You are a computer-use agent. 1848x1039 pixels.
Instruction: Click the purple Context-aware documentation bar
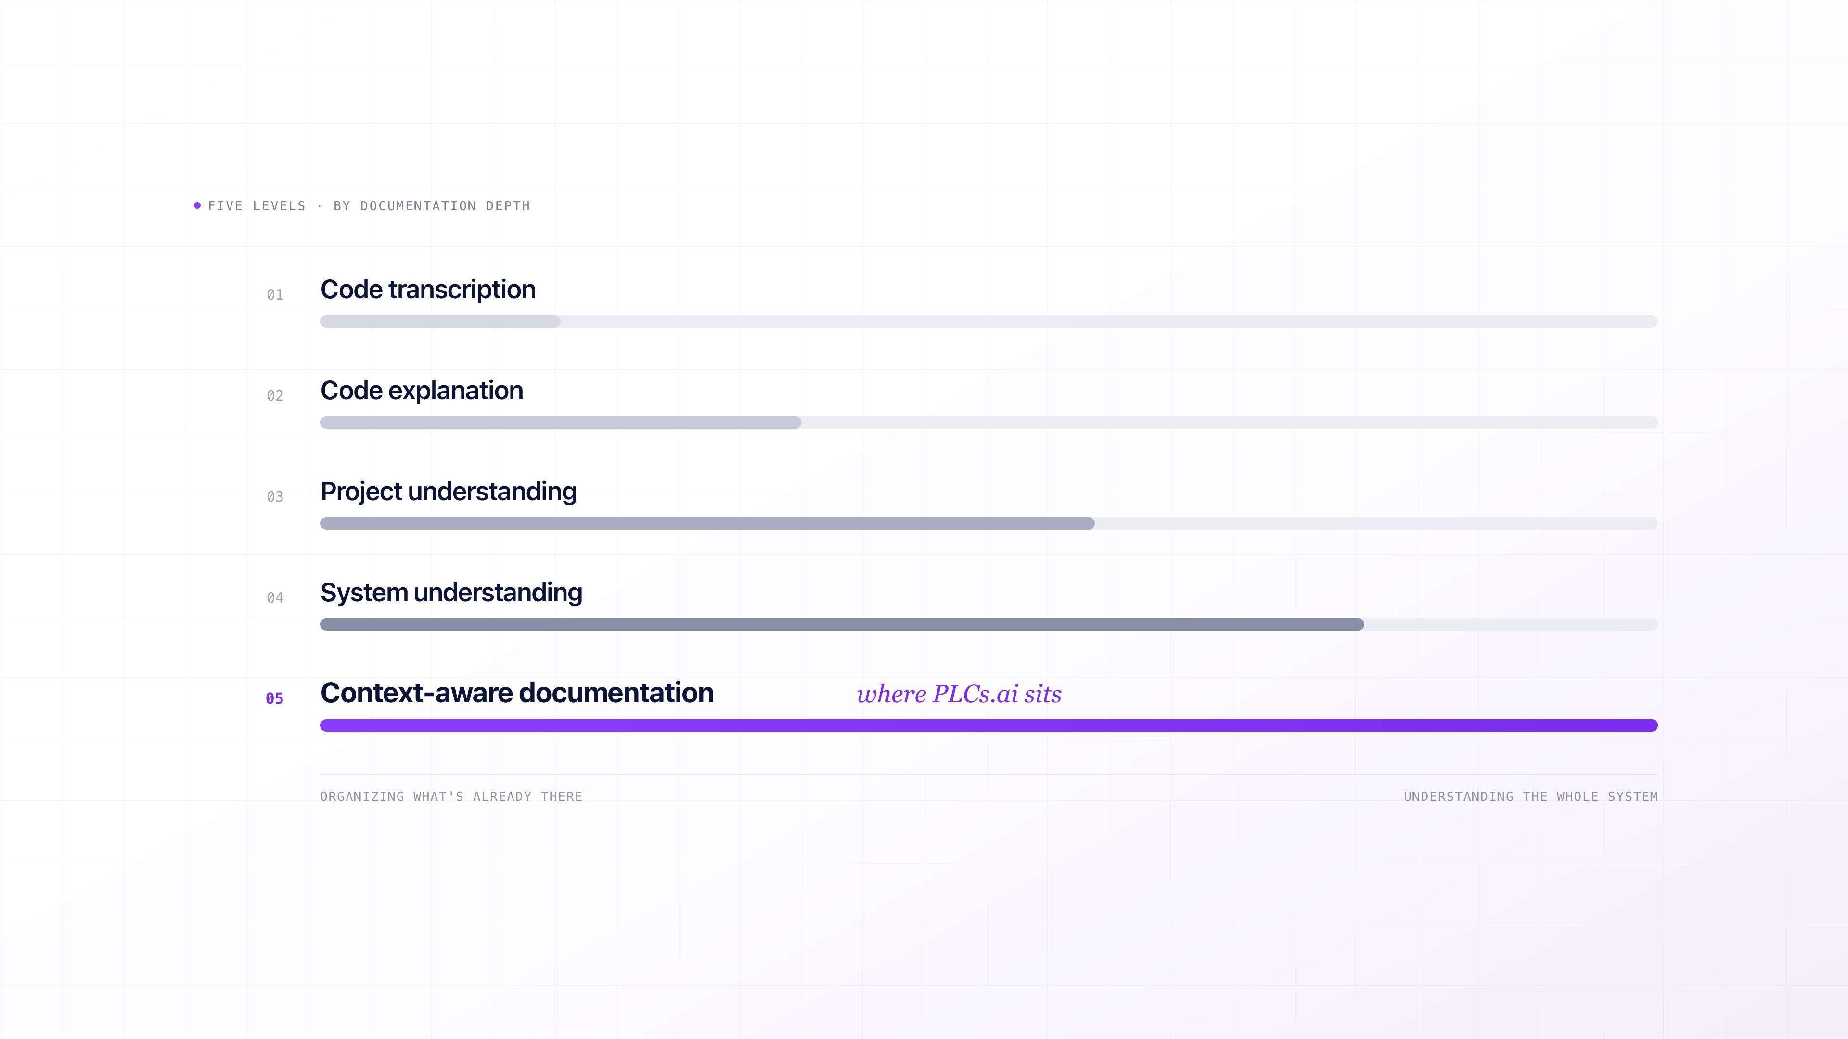coord(988,726)
